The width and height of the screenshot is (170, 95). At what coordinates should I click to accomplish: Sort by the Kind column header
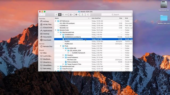point(128,18)
